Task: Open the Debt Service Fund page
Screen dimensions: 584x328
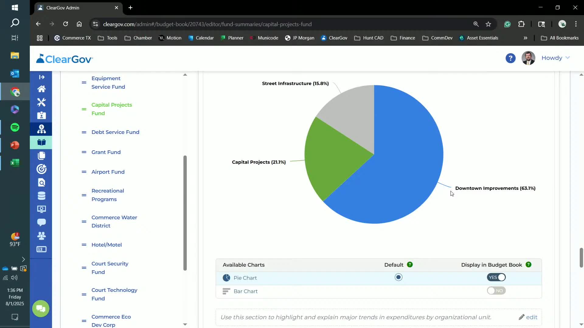Action: [x=115, y=132]
